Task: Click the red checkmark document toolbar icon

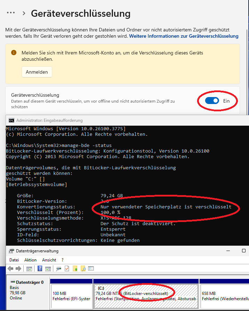Action: (x=67, y=268)
